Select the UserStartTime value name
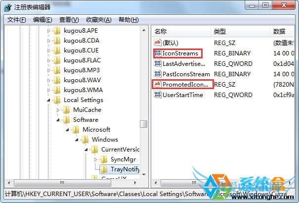This screenshot has height=203, width=299. click(183, 95)
